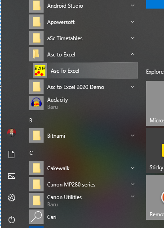Select the Canon MP280 series label
Viewport: 164px width, 228px height.
(71, 185)
